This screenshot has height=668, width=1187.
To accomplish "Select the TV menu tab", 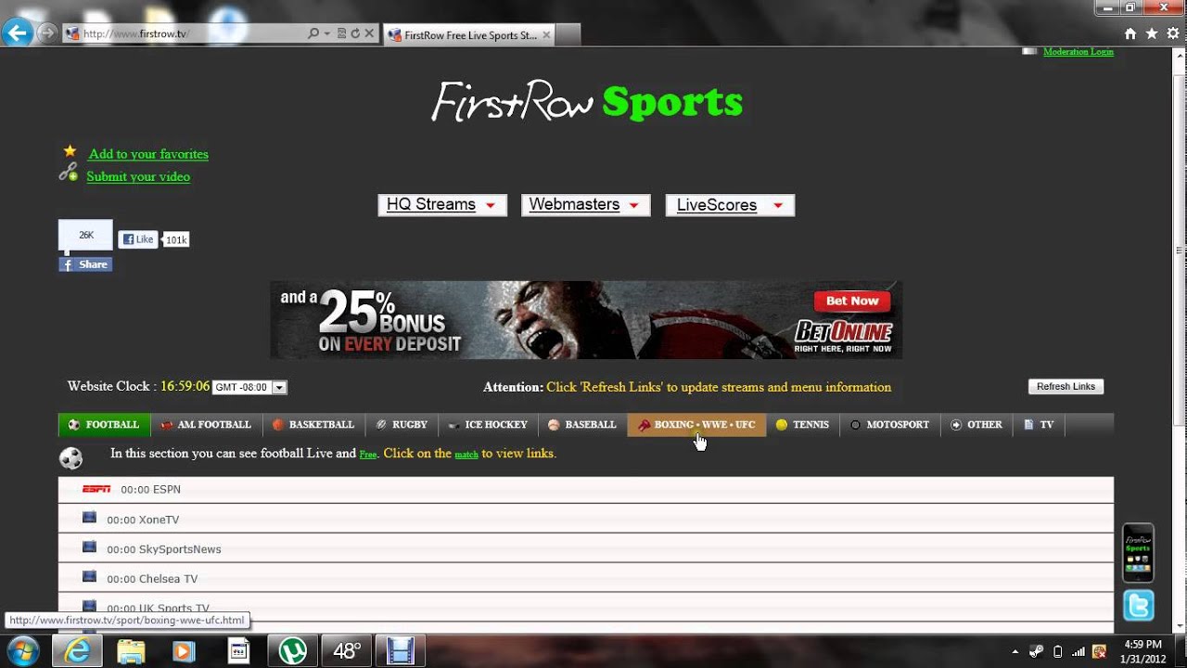I will (1040, 425).
